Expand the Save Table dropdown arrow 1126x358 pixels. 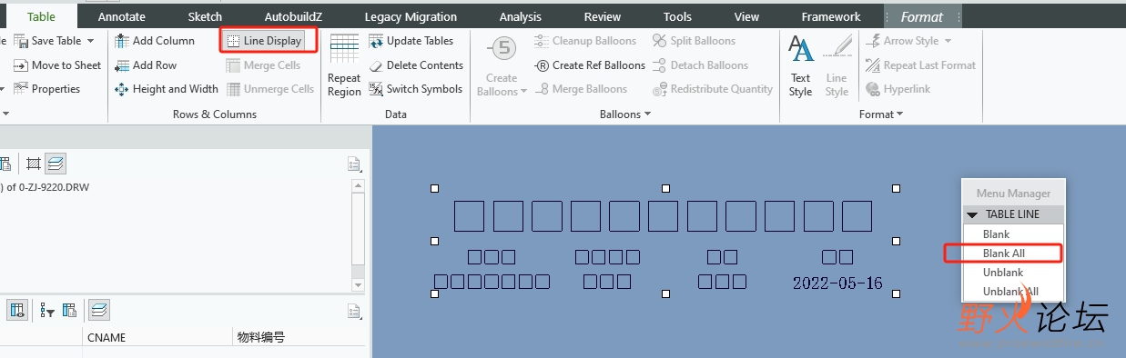pos(90,41)
